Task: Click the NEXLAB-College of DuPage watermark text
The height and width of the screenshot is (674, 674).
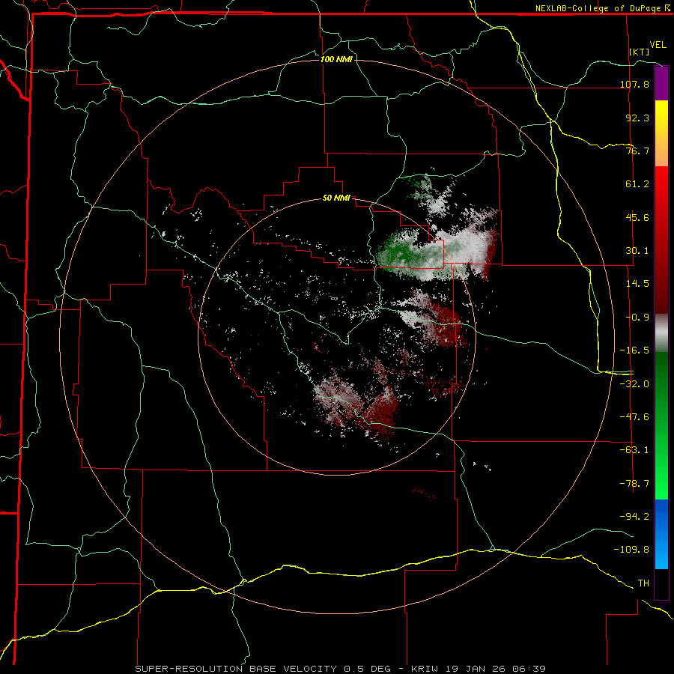Action: [602, 8]
